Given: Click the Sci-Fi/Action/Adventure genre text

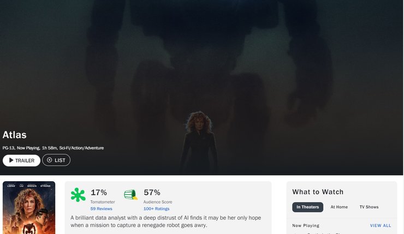Looking at the screenshot, I should coord(81,148).
